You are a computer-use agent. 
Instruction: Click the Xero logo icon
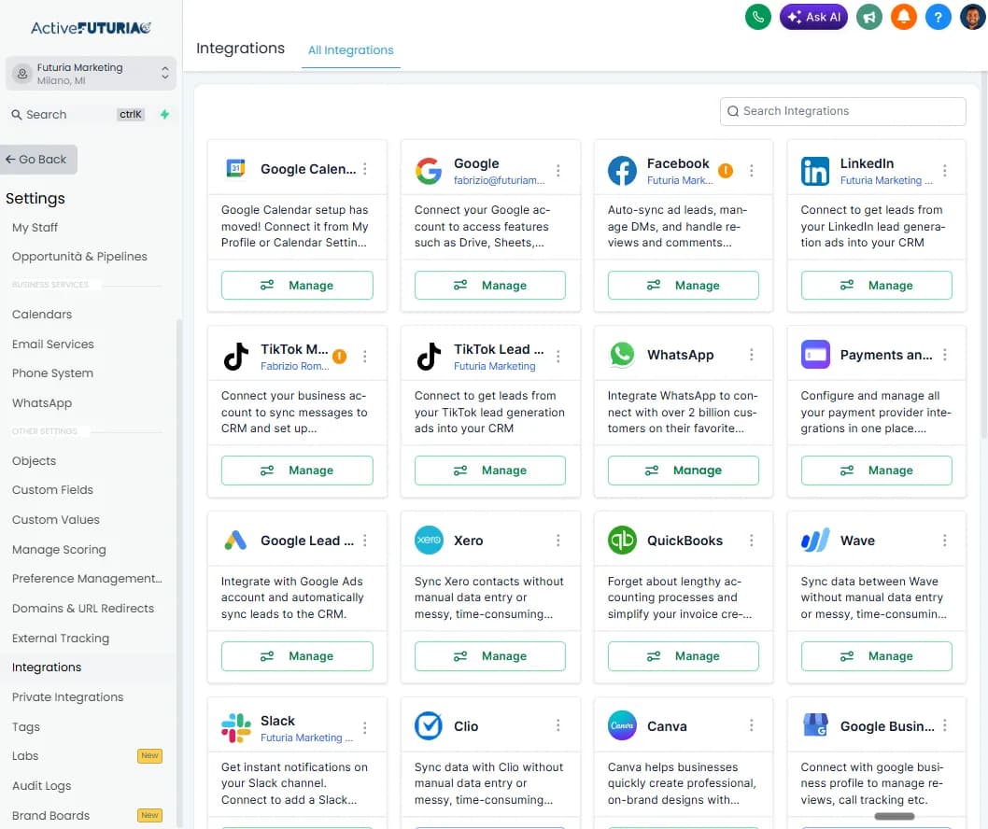[429, 541]
